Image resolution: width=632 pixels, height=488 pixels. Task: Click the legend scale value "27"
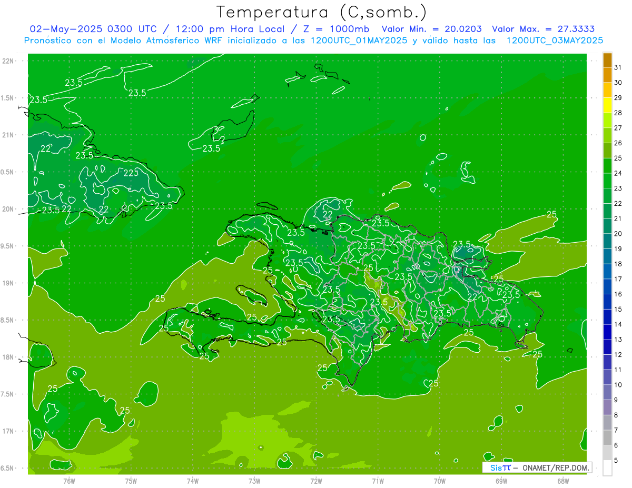(618, 128)
